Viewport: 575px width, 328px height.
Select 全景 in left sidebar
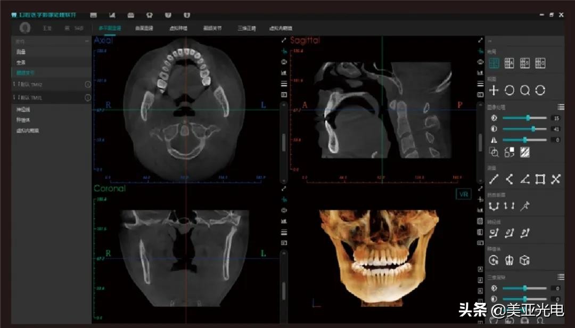(x=21, y=62)
